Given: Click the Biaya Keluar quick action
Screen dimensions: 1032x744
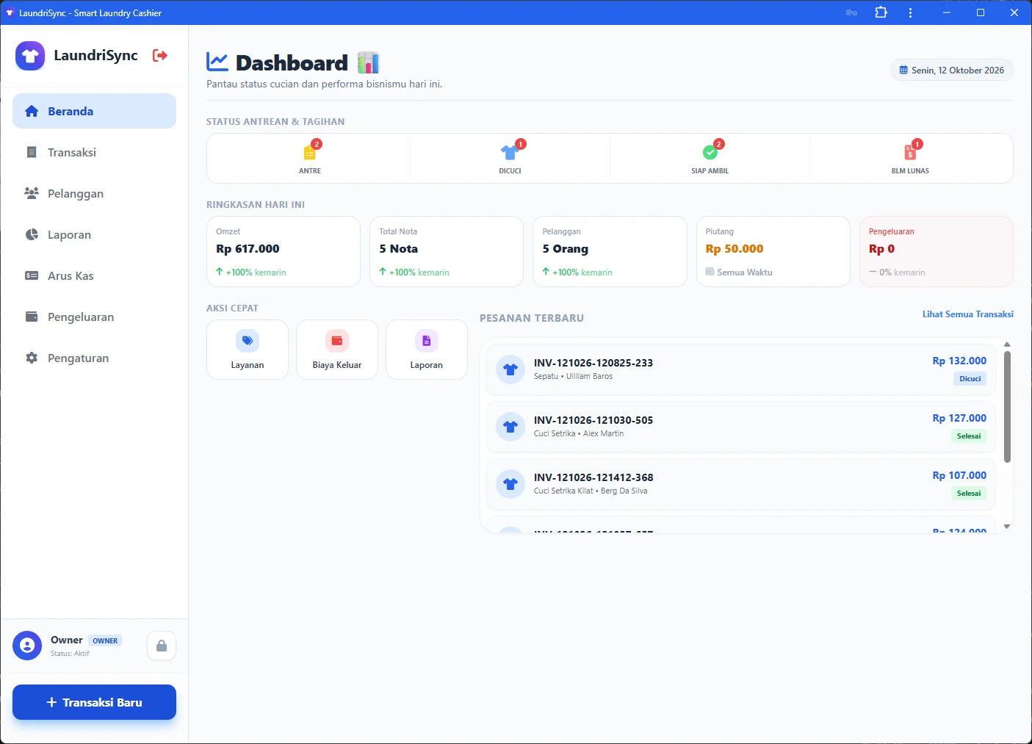Looking at the screenshot, I should (337, 350).
